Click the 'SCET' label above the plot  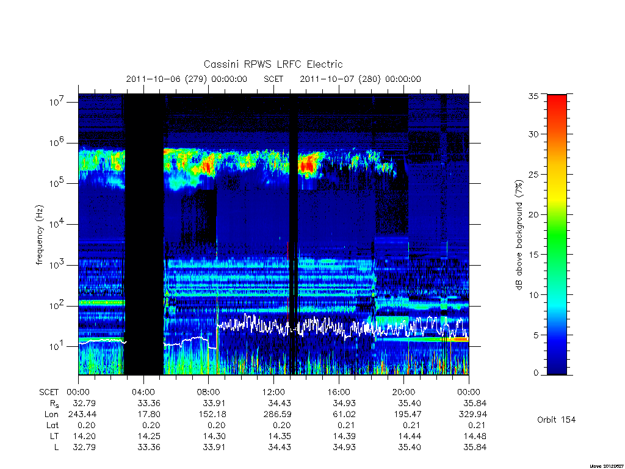pyautogui.click(x=273, y=79)
